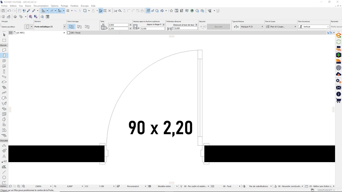342x192 pixels.
Task: Expand Ebrasure à face de mur arrow
Action: [196, 25]
